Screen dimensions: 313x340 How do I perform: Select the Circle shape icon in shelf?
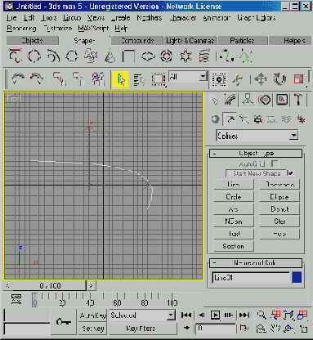(34, 56)
